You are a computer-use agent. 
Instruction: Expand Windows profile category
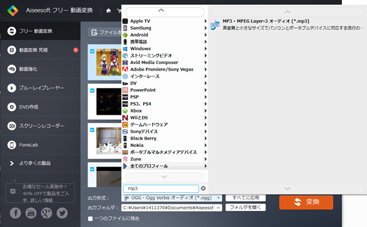[x=165, y=49]
